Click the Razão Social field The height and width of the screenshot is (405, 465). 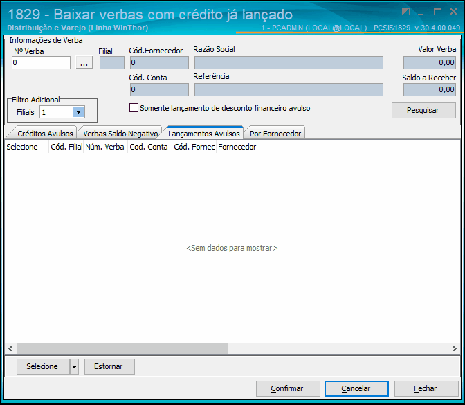[289, 62]
